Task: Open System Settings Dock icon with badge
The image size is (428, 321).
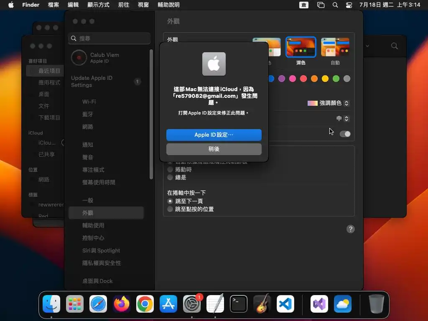Action: pyautogui.click(x=192, y=304)
